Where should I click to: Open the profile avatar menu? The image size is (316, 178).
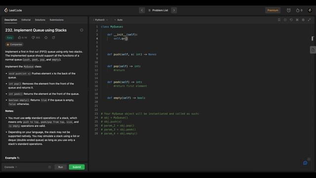(310, 10)
